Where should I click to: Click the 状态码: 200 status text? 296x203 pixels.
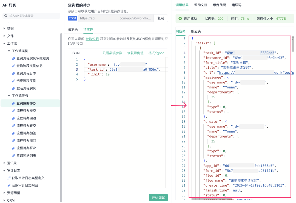tap(214, 18)
